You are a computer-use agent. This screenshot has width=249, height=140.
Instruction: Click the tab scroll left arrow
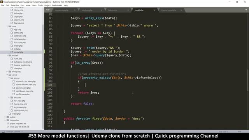[47, 10]
